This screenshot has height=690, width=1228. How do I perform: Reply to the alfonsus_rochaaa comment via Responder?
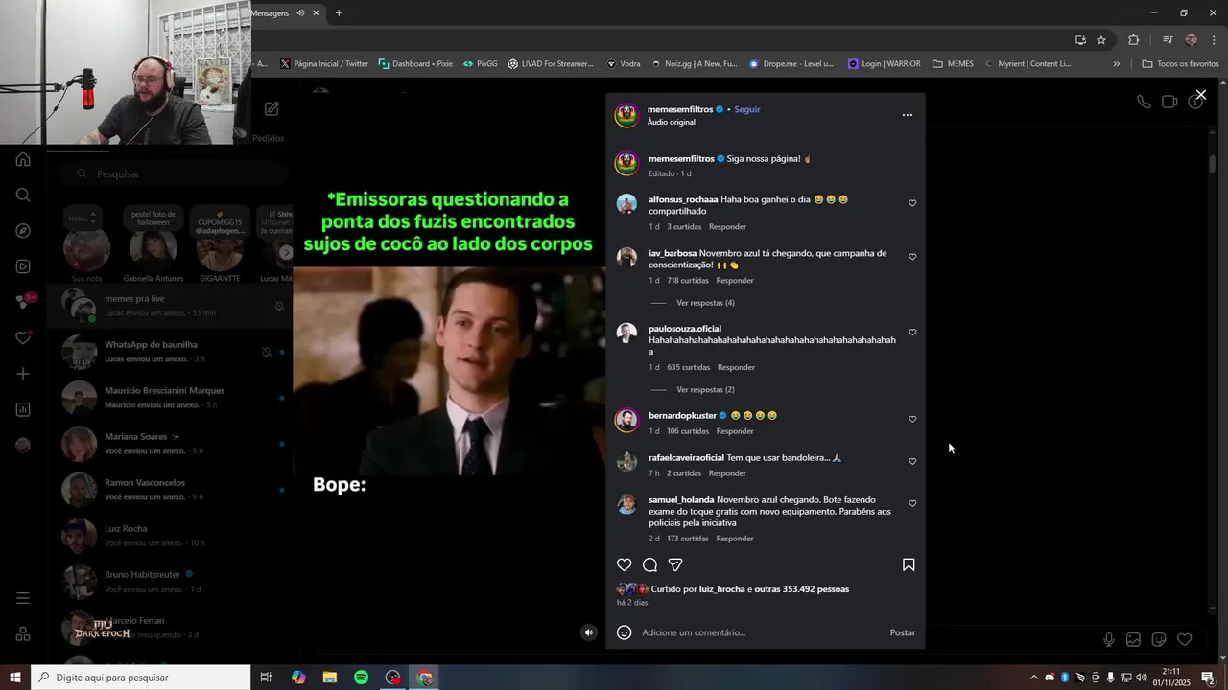point(727,227)
